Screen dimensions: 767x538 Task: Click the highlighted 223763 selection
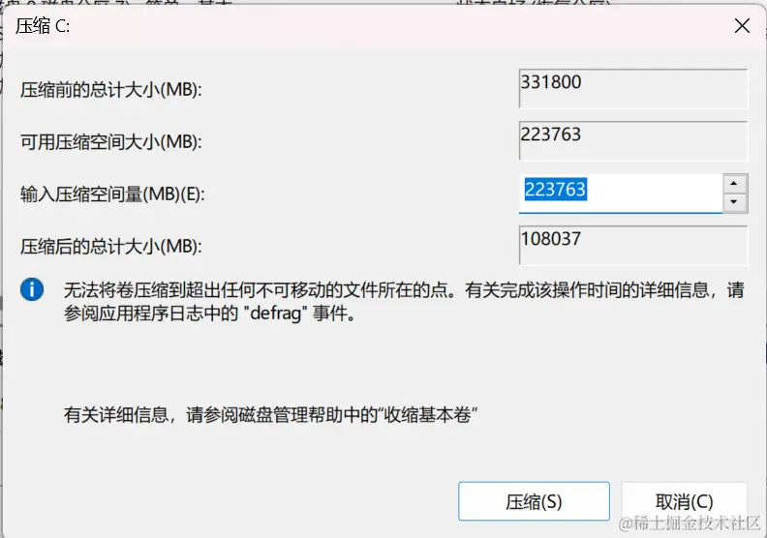point(556,190)
